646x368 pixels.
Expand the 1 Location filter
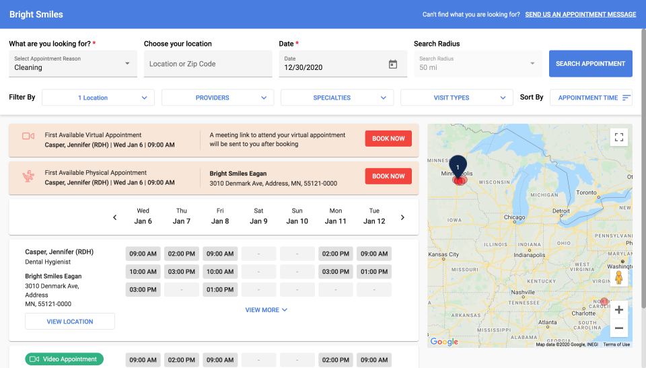[x=98, y=98]
